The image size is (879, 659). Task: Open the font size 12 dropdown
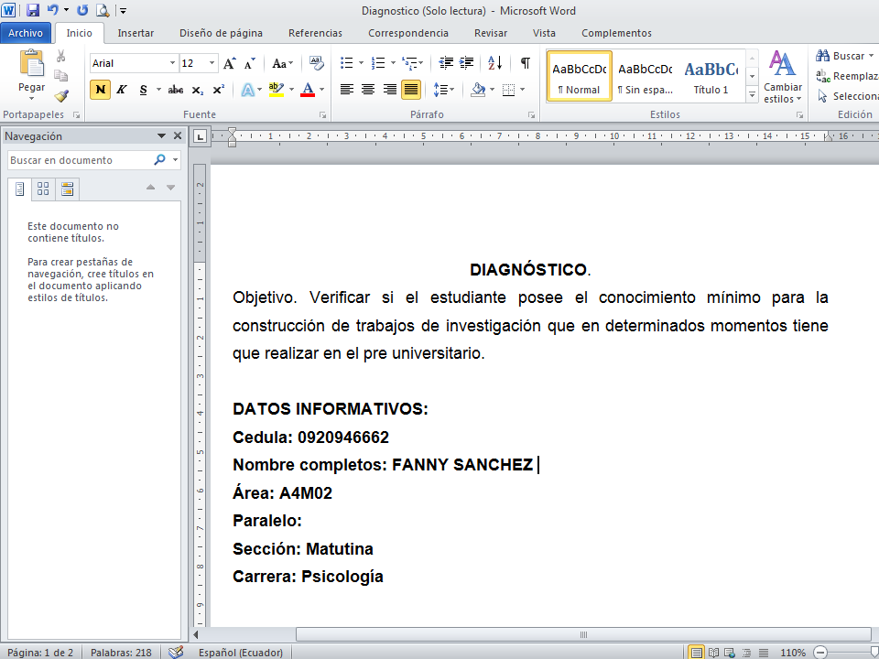[x=212, y=63]
